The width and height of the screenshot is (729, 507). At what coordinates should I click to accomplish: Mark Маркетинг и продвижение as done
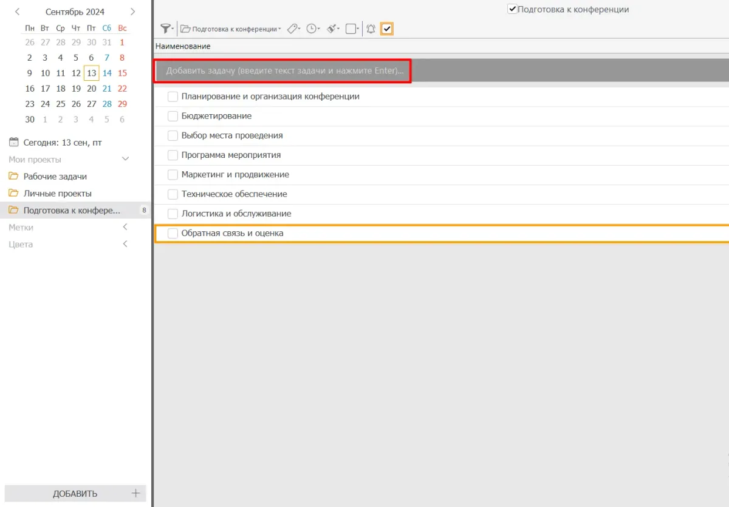(x=173, y=175)
